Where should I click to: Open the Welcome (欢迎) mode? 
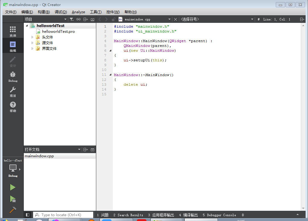click(13, 32)
